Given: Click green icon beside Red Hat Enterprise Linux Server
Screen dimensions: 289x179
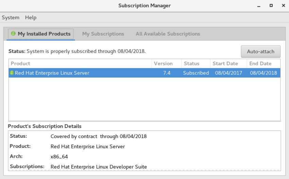Looking at the screenshot, I should pos(12,73).
